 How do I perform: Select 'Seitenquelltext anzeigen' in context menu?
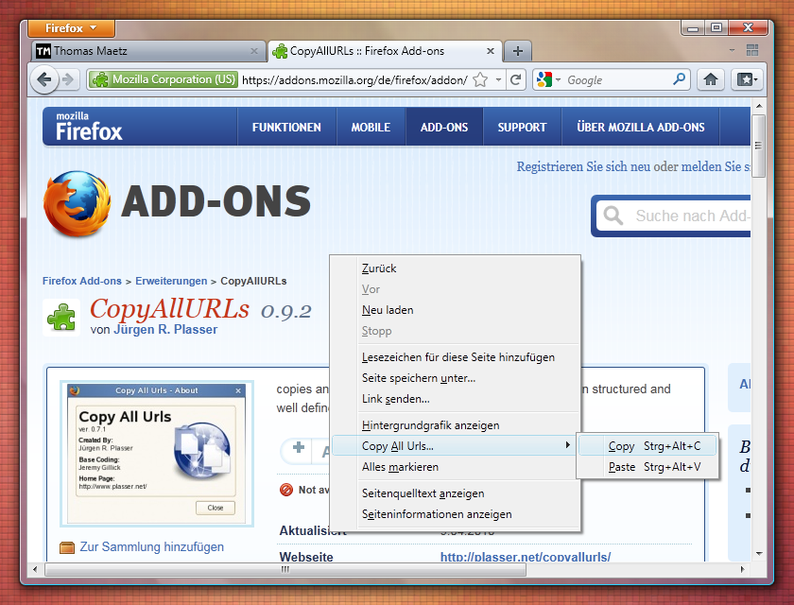(x=423, y=493)
